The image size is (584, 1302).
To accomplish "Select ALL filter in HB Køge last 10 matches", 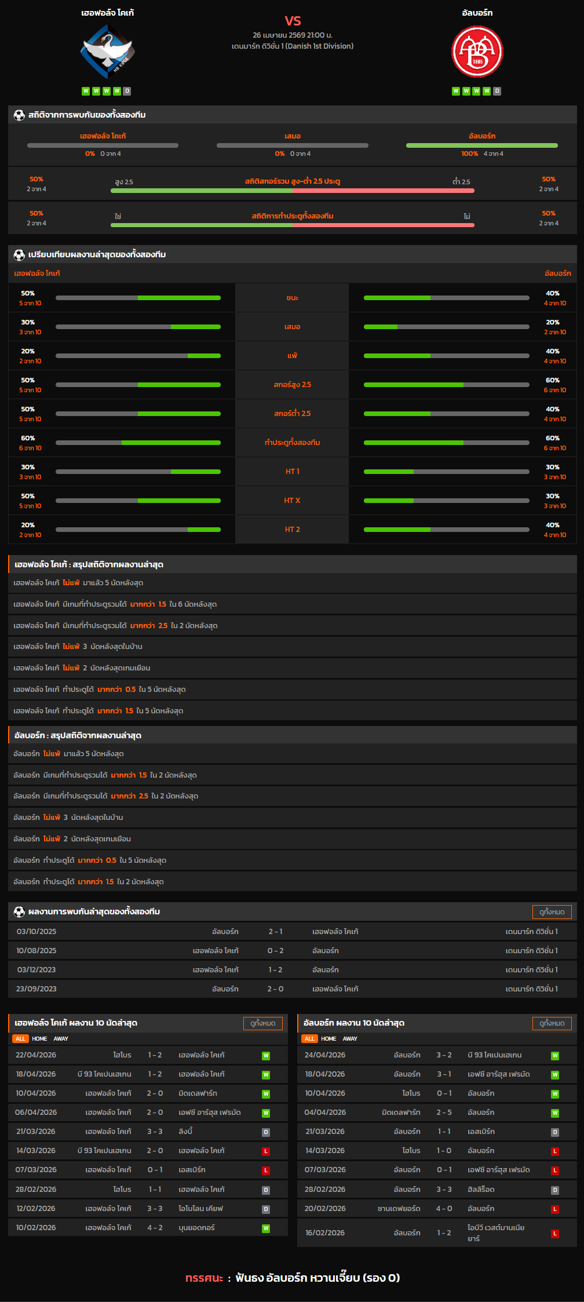I will [x=20, y=1039].
